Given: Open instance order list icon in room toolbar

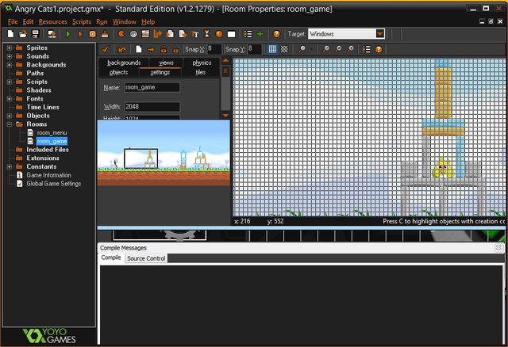Looking at the screenshot, I should [367, 49].
